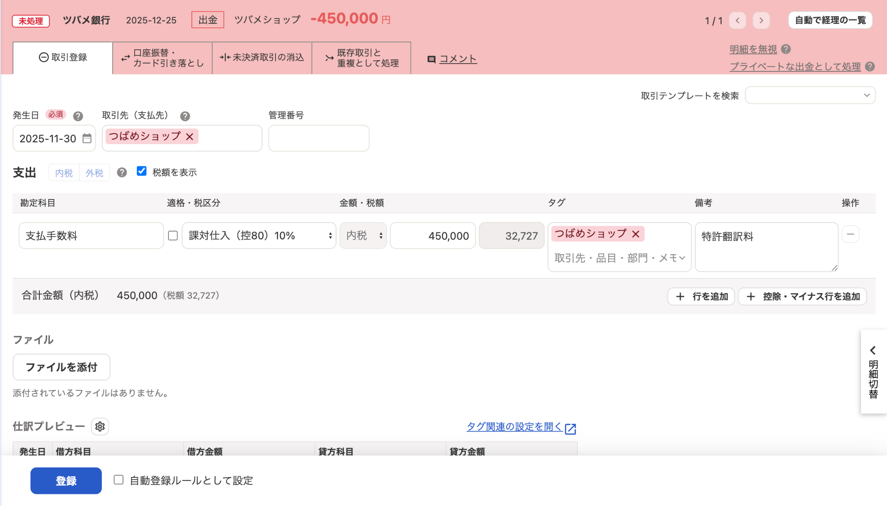Click プライベートな出金として処理 link
This screenshot has height=506, width=887.
tap(795, 67)
